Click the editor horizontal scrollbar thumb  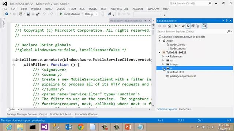58,110
